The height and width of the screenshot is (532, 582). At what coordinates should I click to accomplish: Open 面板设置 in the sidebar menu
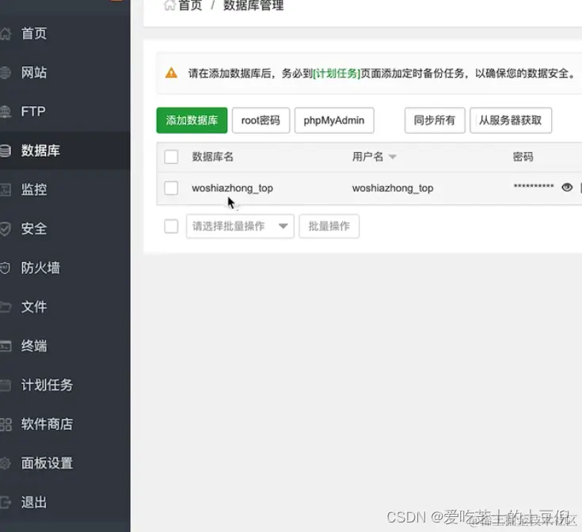[x=47, y=463]
